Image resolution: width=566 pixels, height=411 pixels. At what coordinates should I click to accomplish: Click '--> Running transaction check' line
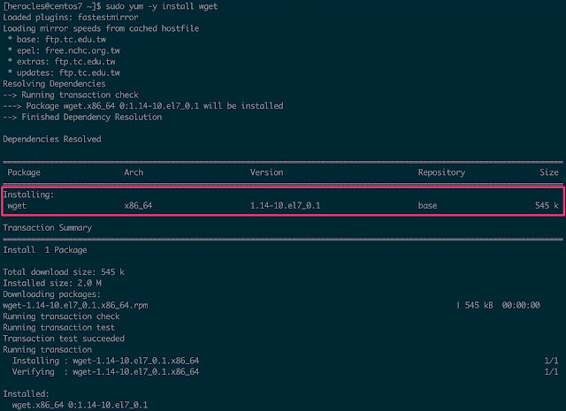click(71, 95)
